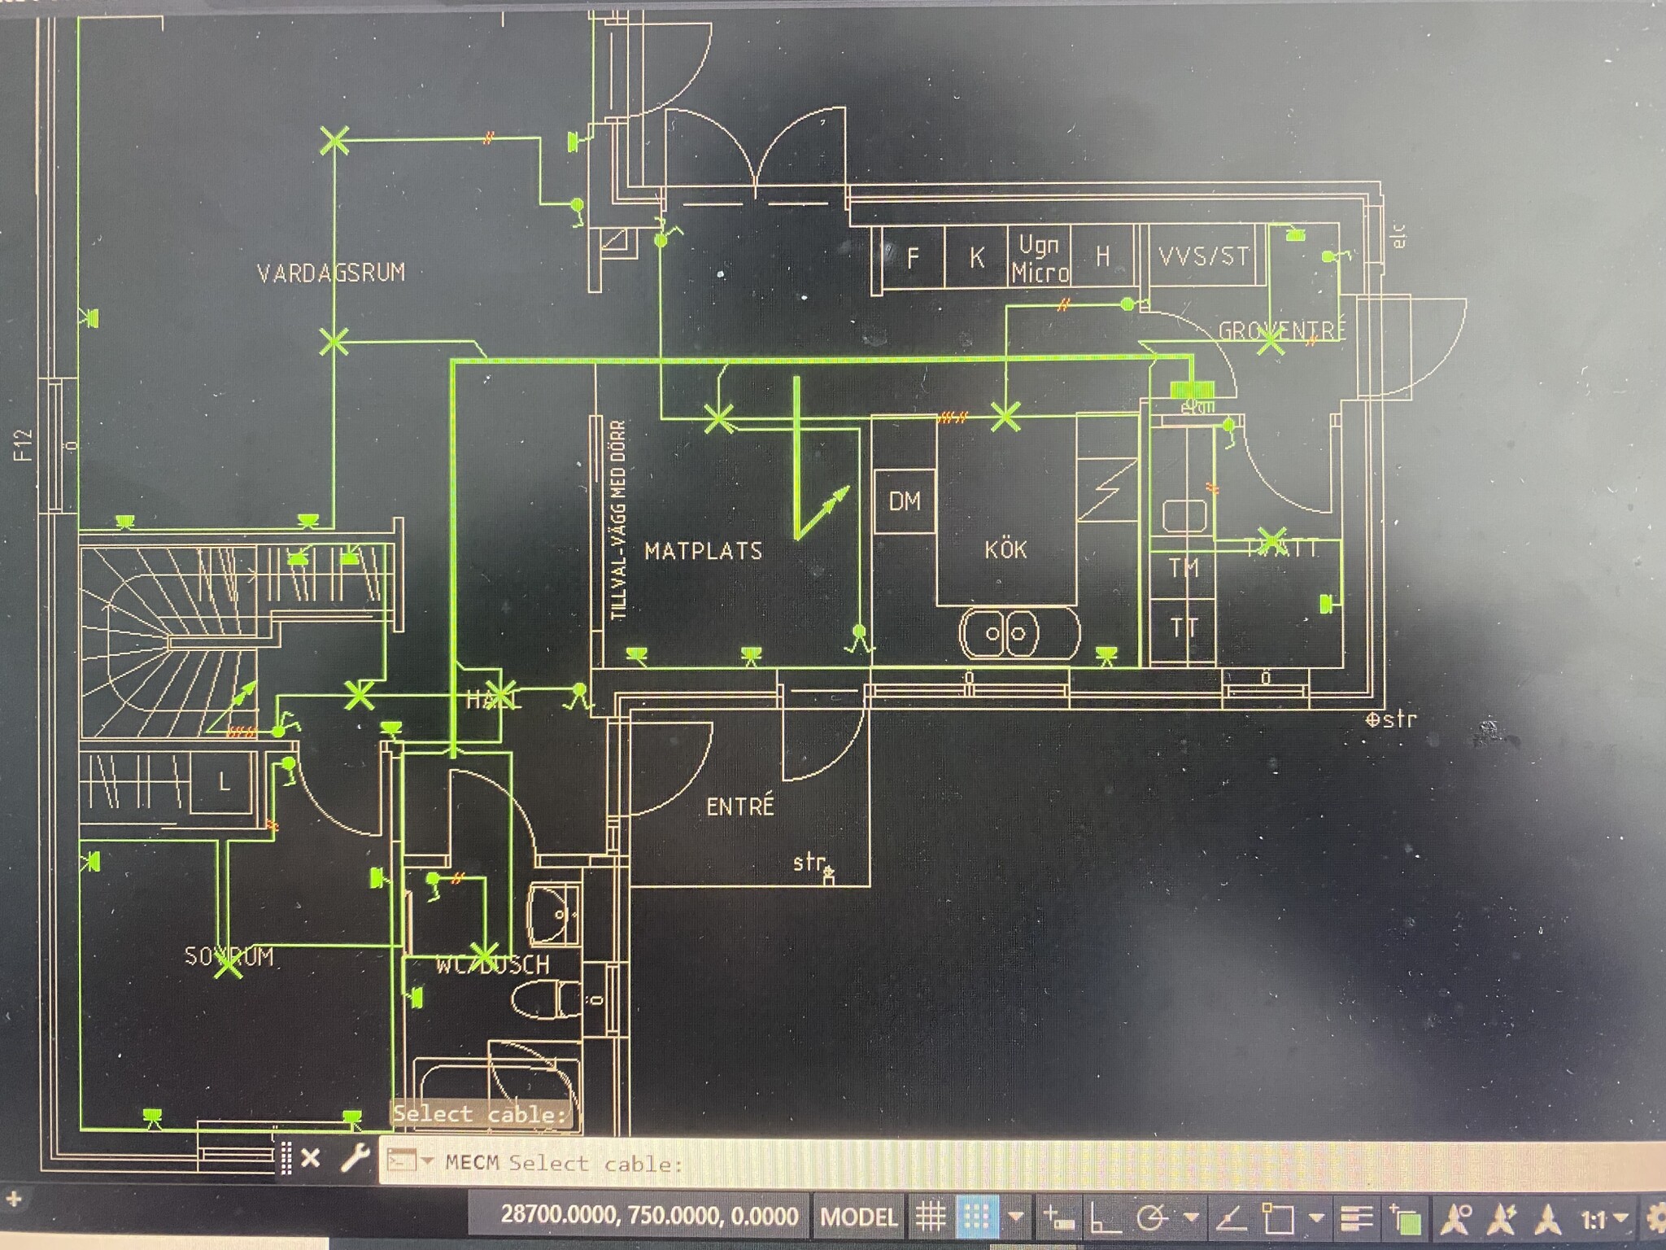Viewport: 1666px width, 1250px height.
Task: Close the command line with X
Action: [310, 1157]
